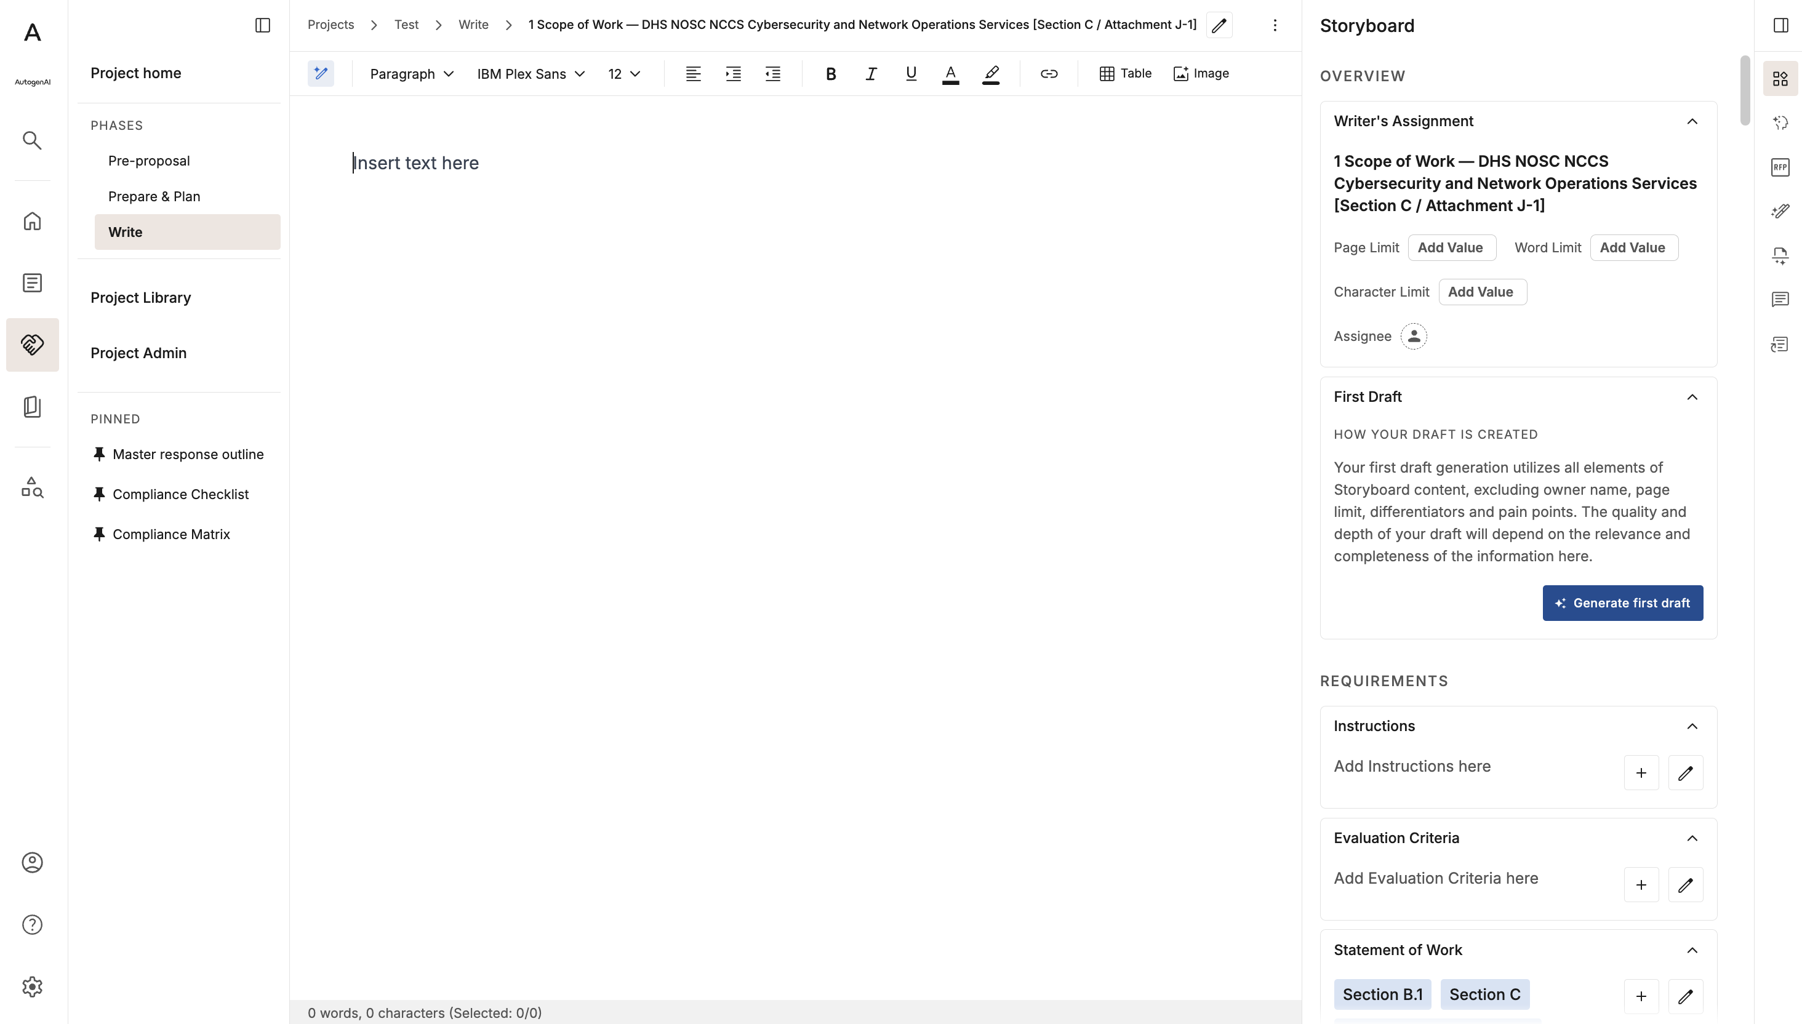Open the library books icon in left rail
The width and height of the screenshot is (1802, 1024).
click(33, 407)
